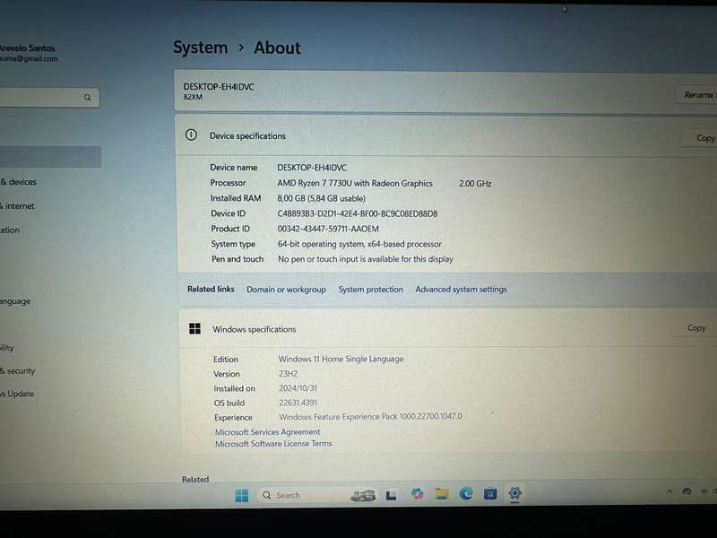Image resolution: width=717 pixels, height=538 pixels.
Task: Click the magnifier icon in Settings search box
Action: 87,98
